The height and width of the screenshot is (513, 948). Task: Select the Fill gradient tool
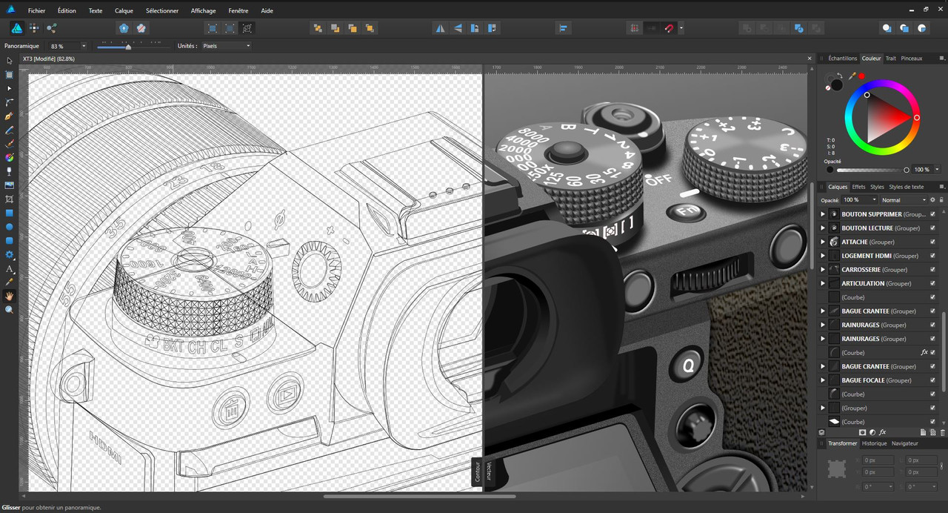[x=10, y=158]
